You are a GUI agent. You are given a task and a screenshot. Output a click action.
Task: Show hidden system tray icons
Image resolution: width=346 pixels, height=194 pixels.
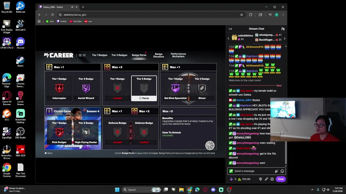point(312,190)
